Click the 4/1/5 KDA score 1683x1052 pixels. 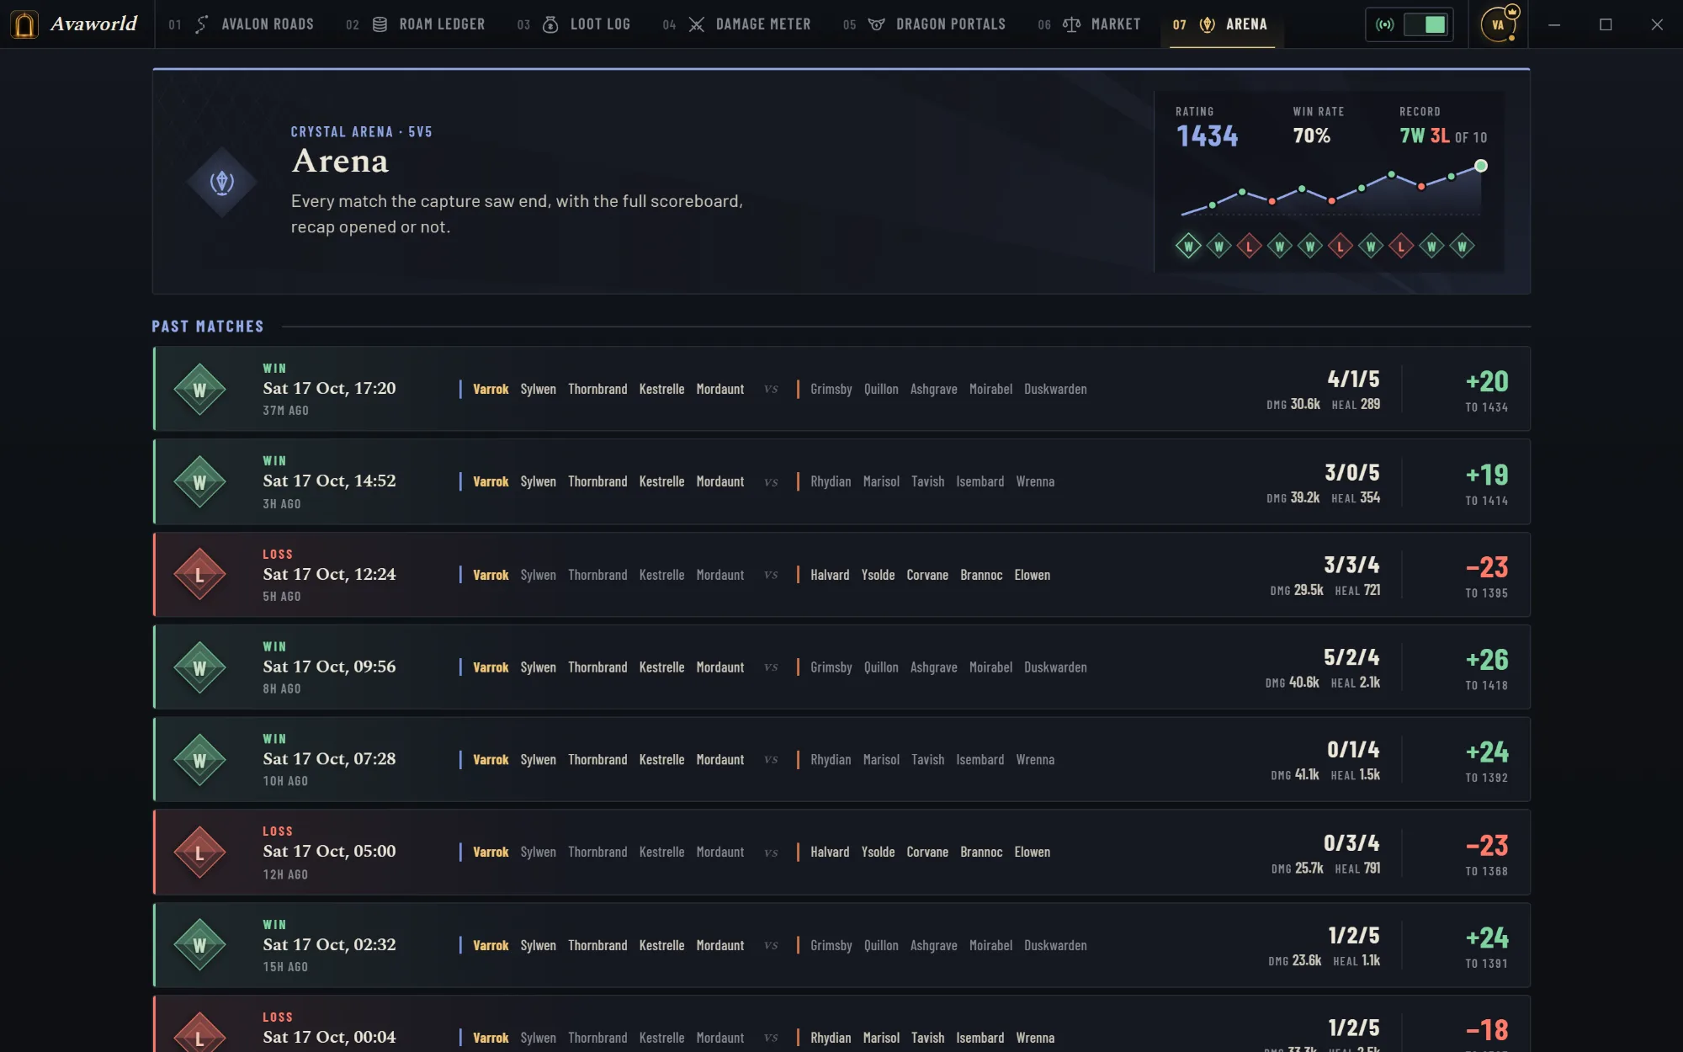[1353, 379]
